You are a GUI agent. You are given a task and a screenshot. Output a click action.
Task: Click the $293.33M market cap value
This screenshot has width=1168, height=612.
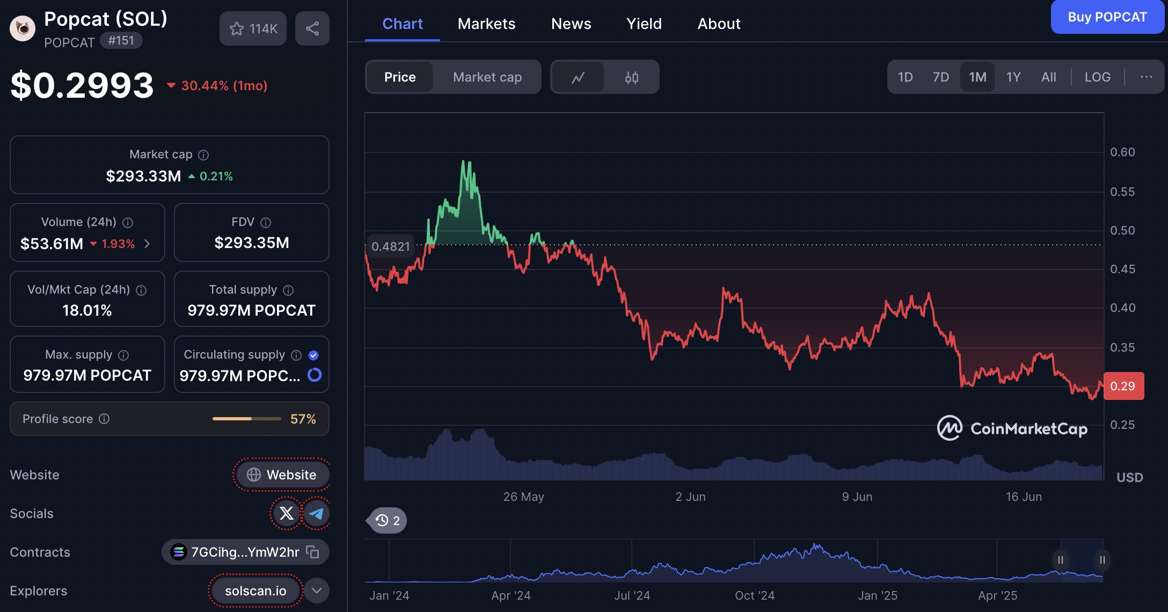click(x=143, y=176)
